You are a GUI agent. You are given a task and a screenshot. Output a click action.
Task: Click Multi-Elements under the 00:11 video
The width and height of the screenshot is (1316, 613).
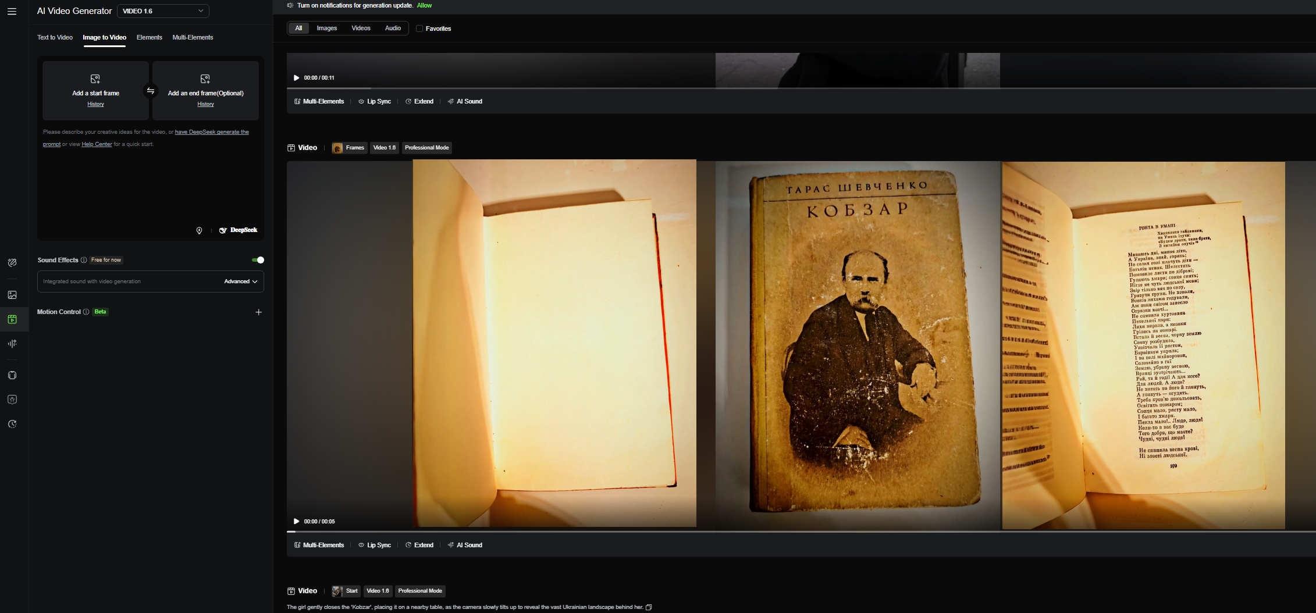point(319,101)
